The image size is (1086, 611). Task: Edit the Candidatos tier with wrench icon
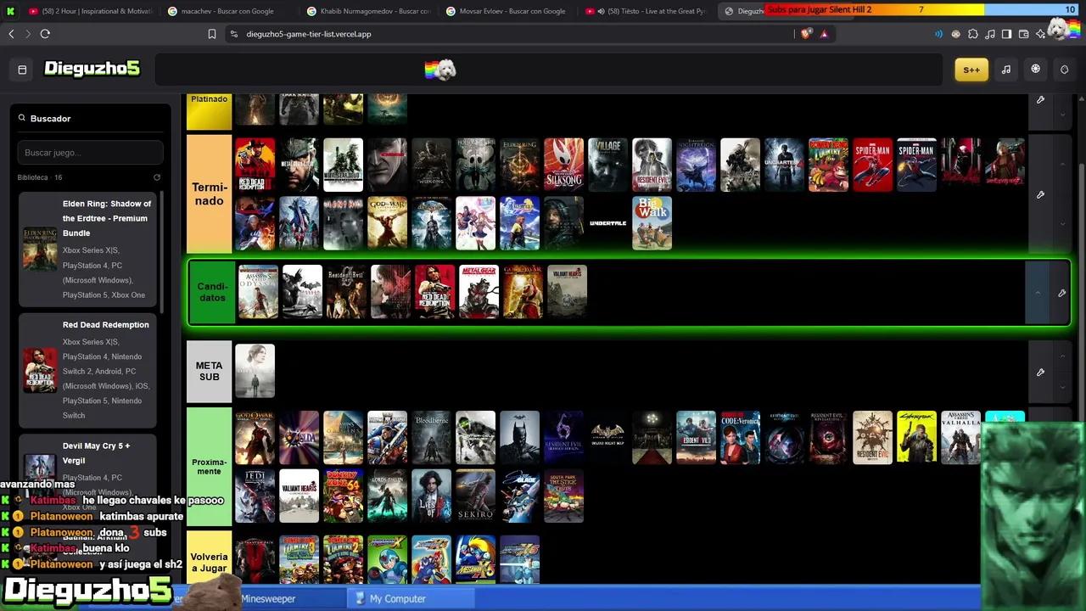pos(1061,293)
